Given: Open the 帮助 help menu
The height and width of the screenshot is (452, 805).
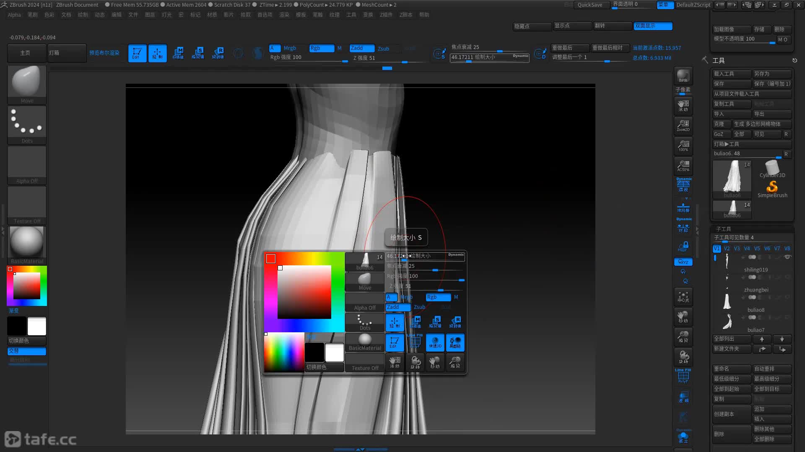Looking at the screenshot, I should (424, 15).
